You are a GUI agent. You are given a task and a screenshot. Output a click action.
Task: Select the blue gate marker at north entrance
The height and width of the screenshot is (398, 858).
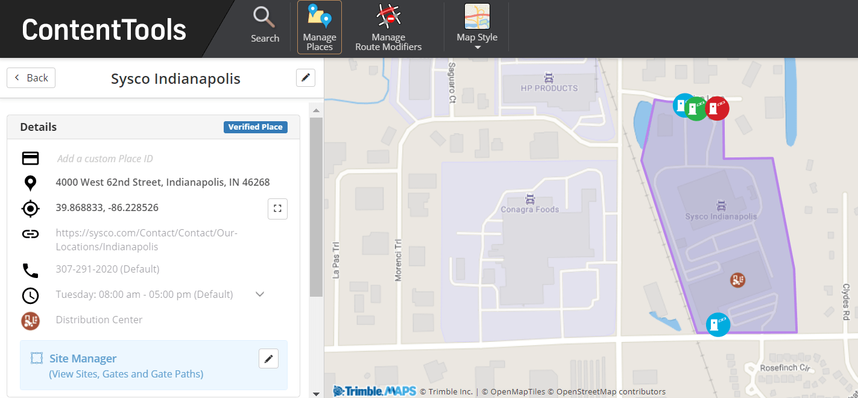click(x=682, y=105)
